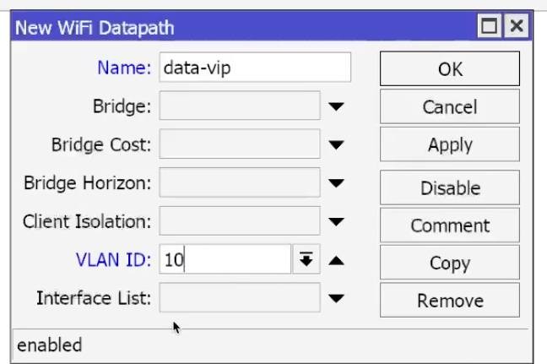Click the Cancel button
This screenshot has width=547, height=364.
pos(450,106)
